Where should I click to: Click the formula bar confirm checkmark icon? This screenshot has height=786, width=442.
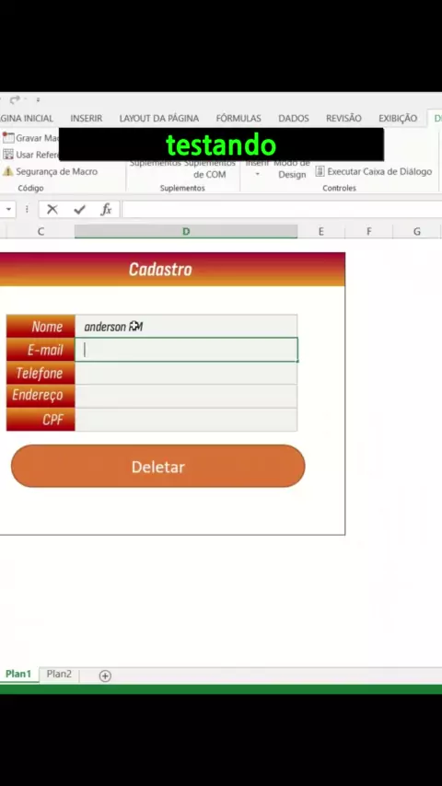[79, 210]
